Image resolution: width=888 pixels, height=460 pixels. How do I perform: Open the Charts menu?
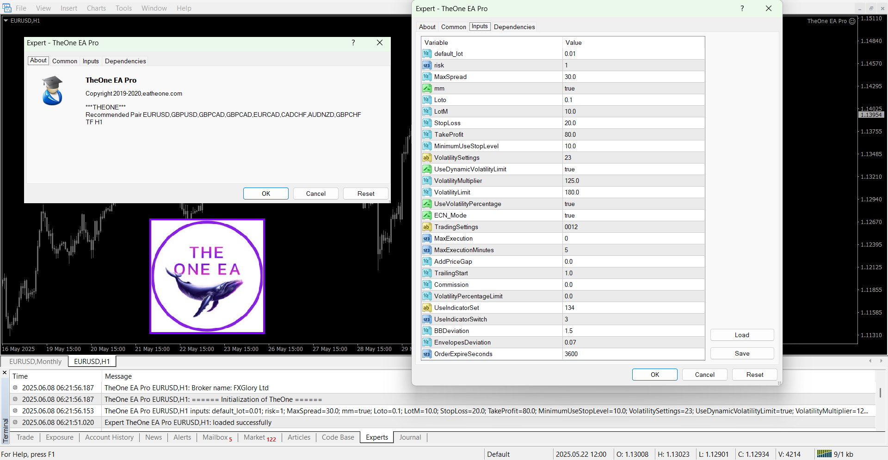(x=96, y=8)
